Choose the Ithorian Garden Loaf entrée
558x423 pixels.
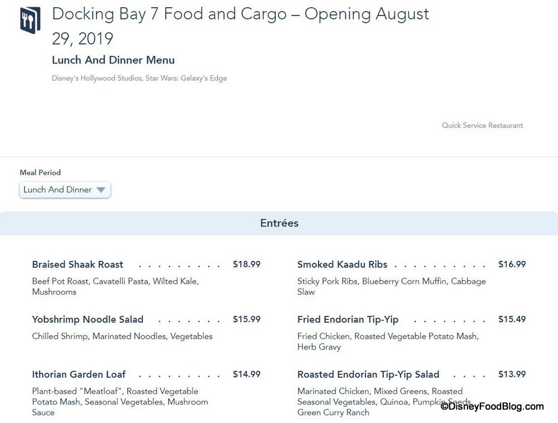tap(79, 375)
